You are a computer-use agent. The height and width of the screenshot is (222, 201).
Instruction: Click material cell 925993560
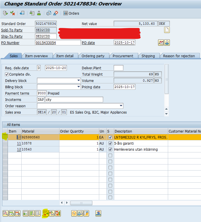40,137
